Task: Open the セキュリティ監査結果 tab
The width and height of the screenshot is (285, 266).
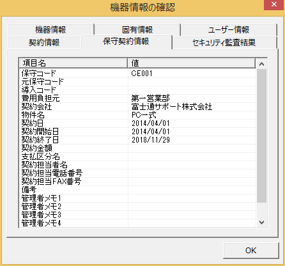Action: pyautogui.click(x=224, y=42)
